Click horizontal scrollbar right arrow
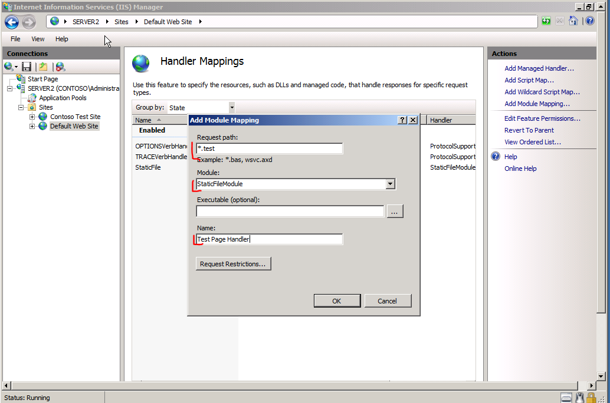This screenshot has width=610, height=403. (591, 385)
